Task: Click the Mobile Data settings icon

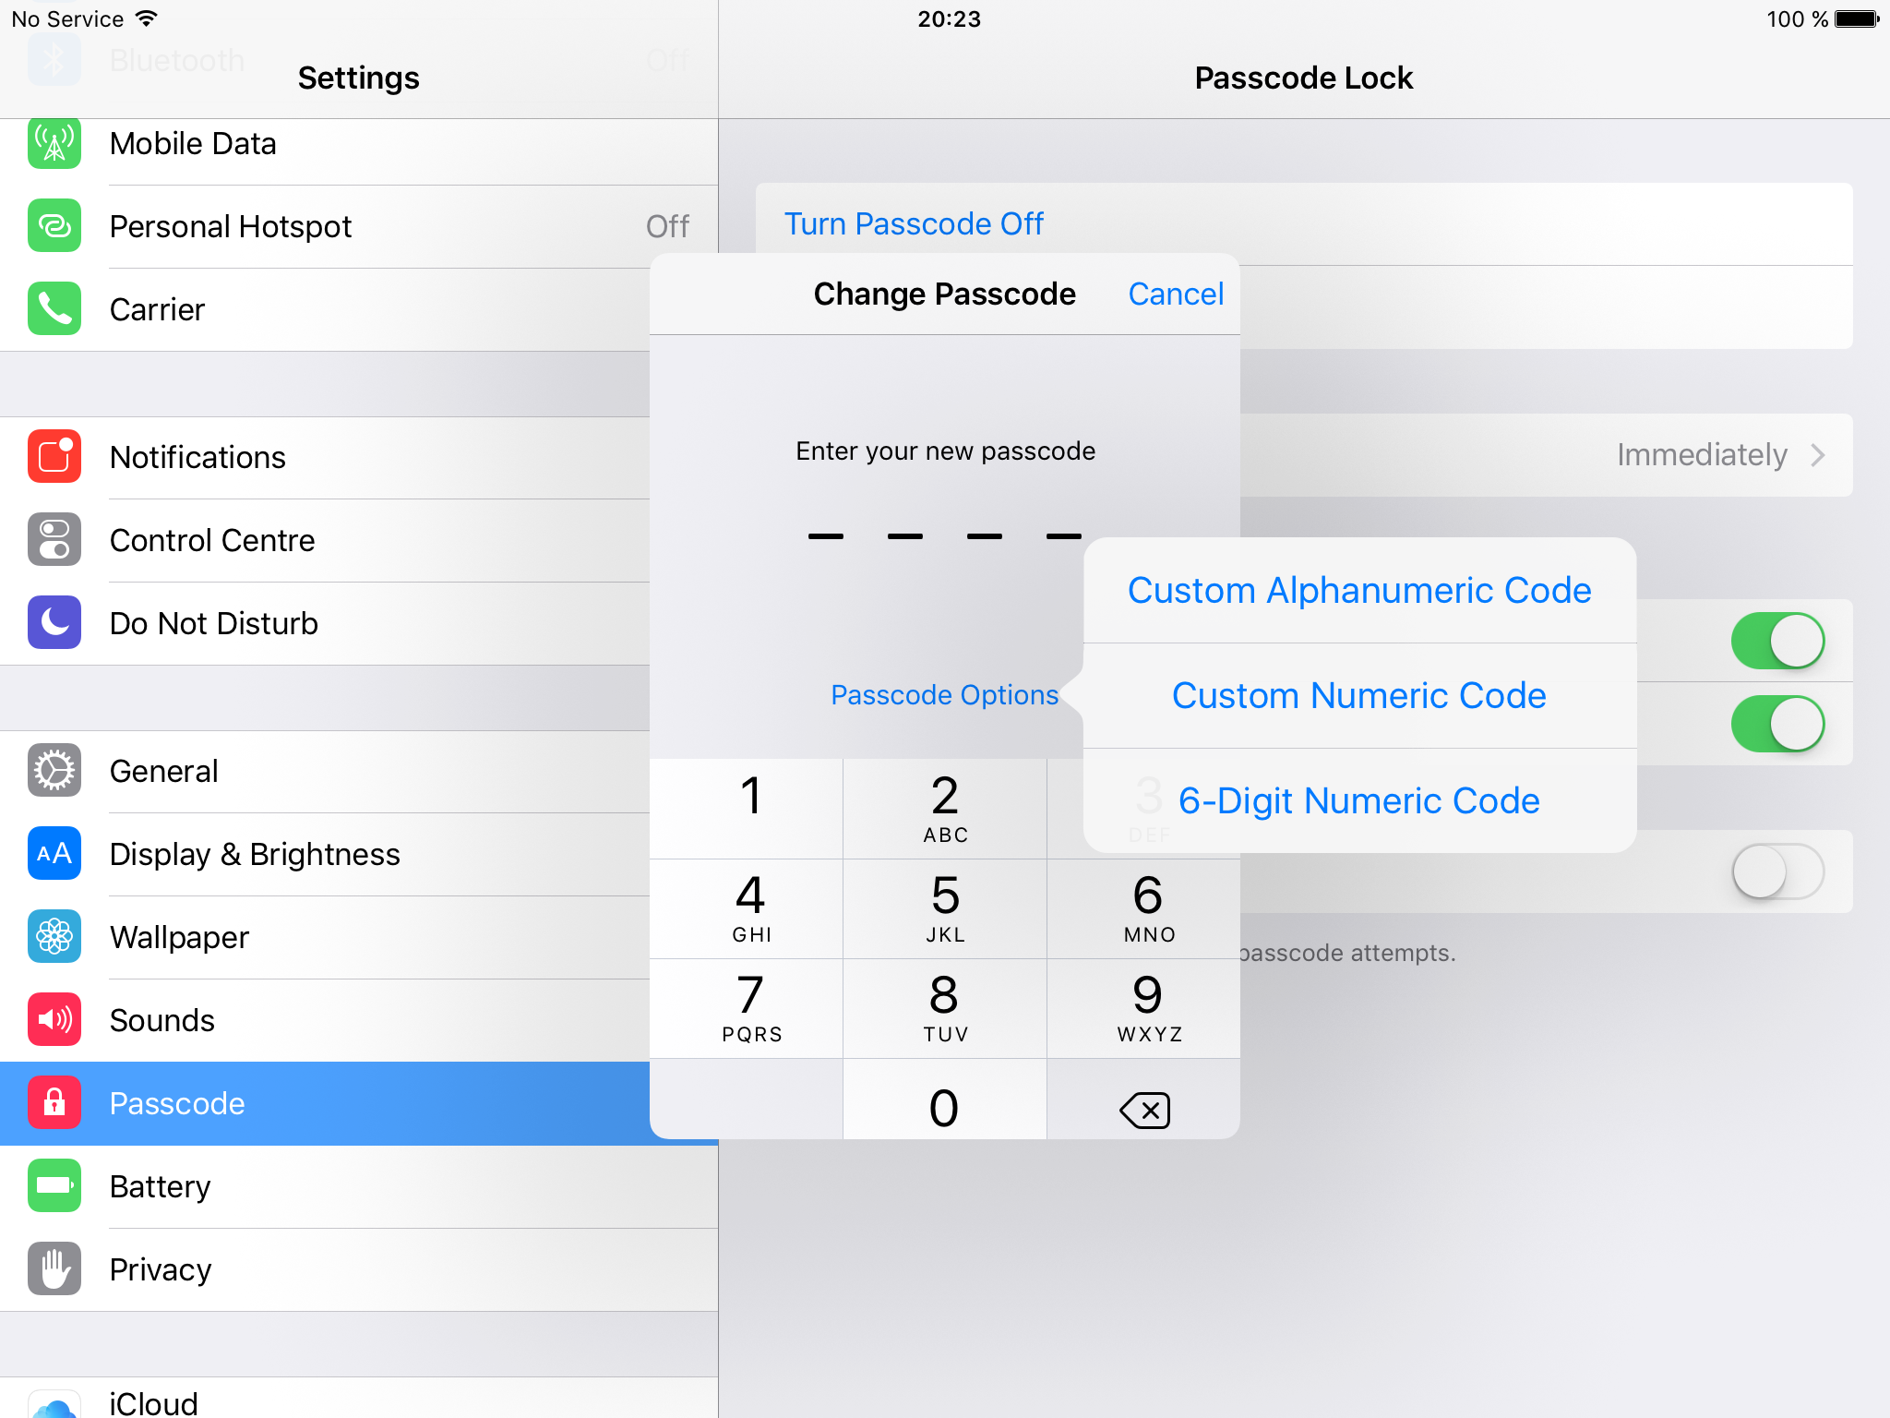Action: [54, 143]
